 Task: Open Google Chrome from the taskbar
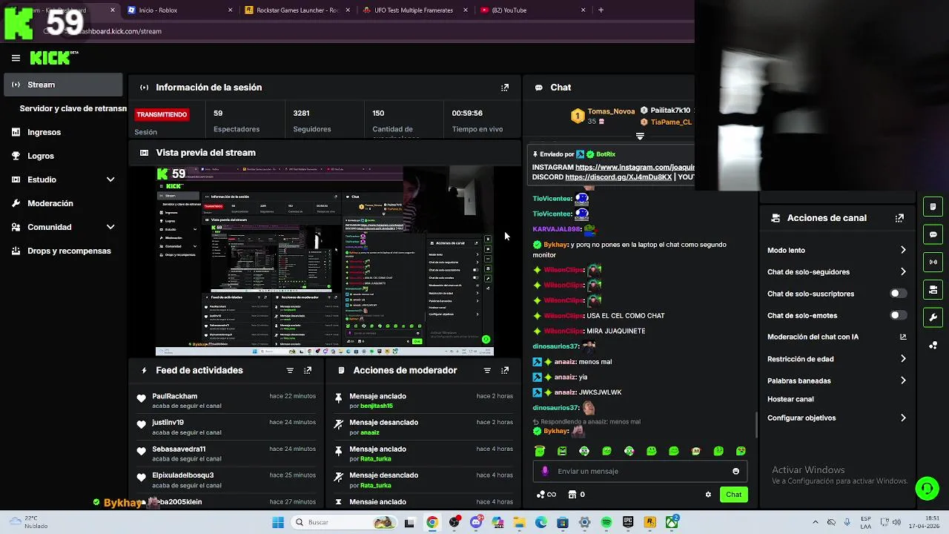coord(431,523)
